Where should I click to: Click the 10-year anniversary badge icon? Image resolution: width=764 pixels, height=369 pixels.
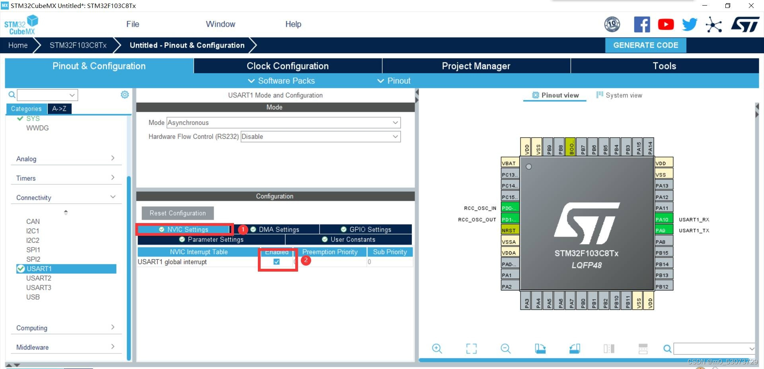pyautogui.click(x=612, y=25)
